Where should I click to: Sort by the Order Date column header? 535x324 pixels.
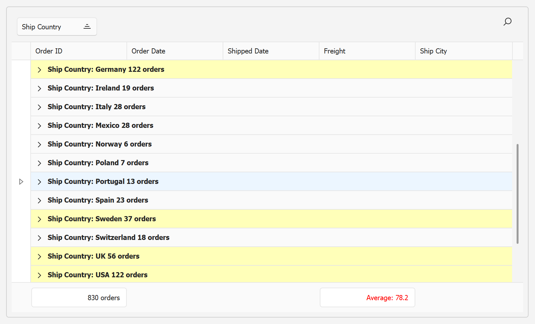coord(175,51)
